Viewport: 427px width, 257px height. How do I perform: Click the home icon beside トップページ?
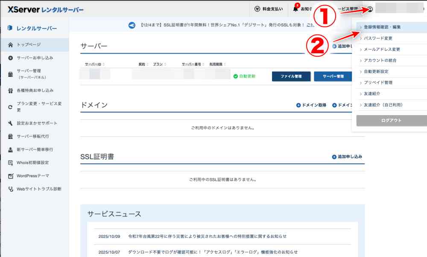11,45
